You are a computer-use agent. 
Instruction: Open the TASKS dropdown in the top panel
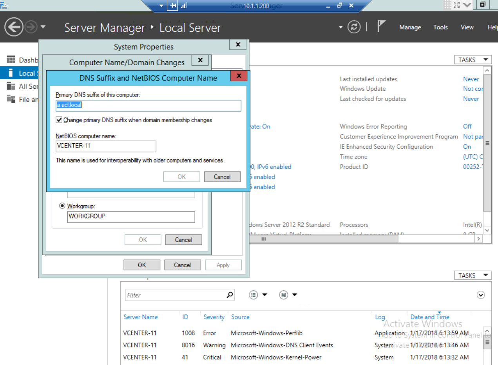472,59
